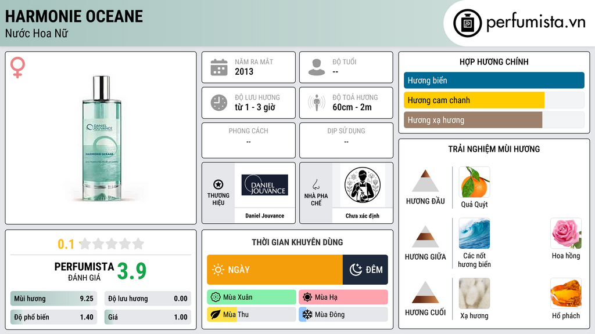Click the Hương đầu pyramid icon
The width and height of the screenshot is (595, 334).
coord(425,181)
